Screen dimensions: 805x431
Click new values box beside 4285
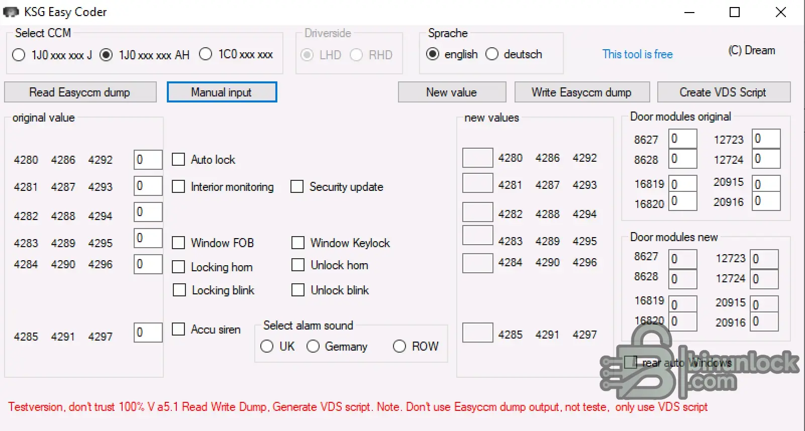click(478, 333)
